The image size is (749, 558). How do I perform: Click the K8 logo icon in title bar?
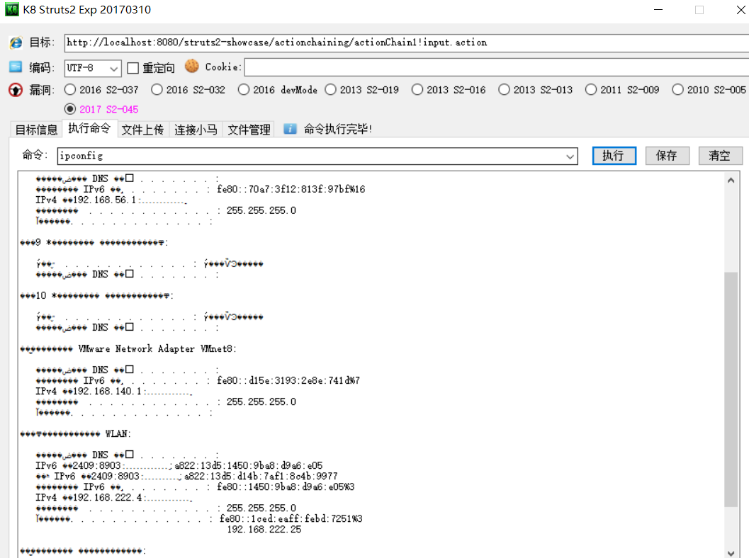point(11,10)
